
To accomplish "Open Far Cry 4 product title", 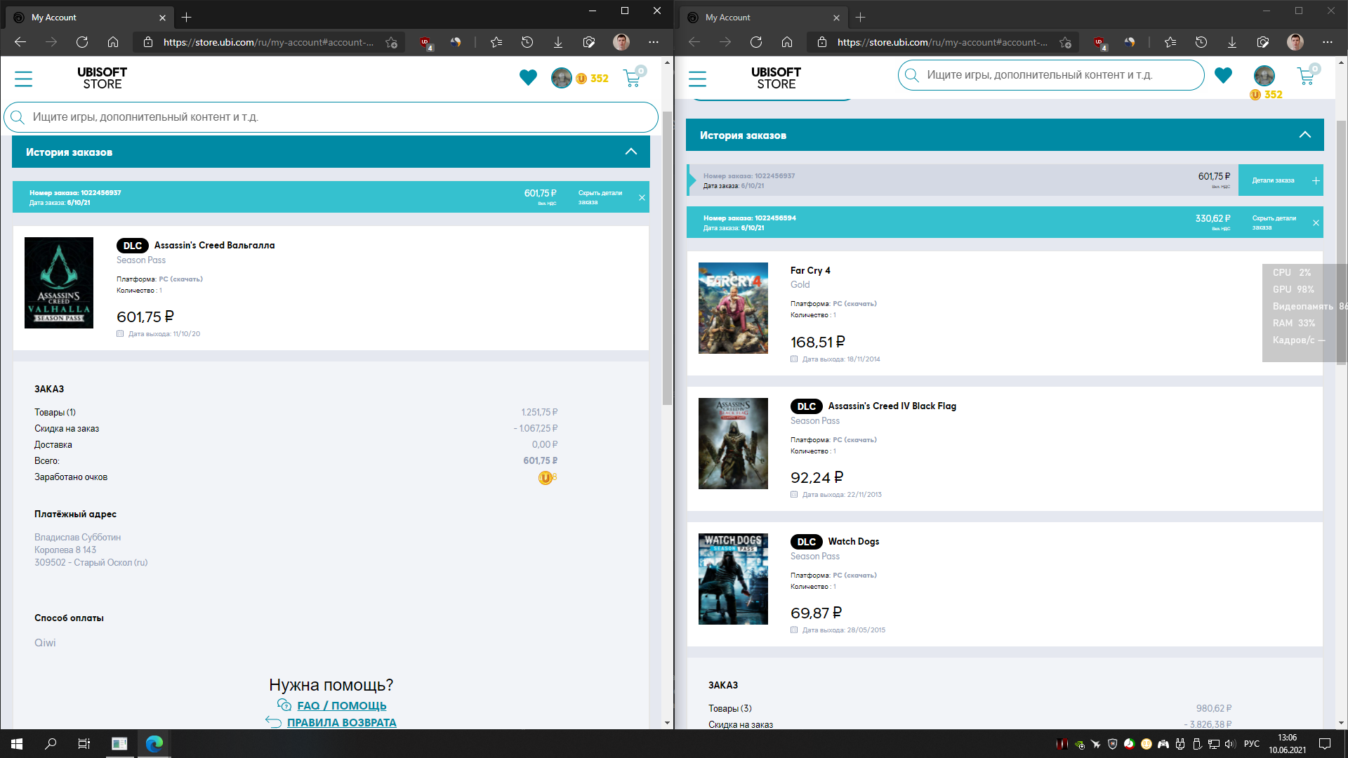I will click(810, 270).
